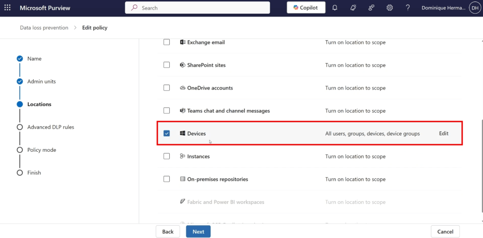Click the Exchange email icon
Viewport: 483px width, 238px height.
[x=182, y=42]
